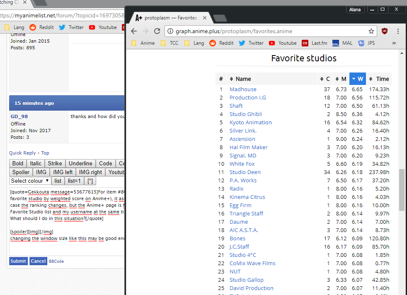Open the uBlock Origin extension icon
This screenshot has width=407, height=295.
[x=385, y=31]
